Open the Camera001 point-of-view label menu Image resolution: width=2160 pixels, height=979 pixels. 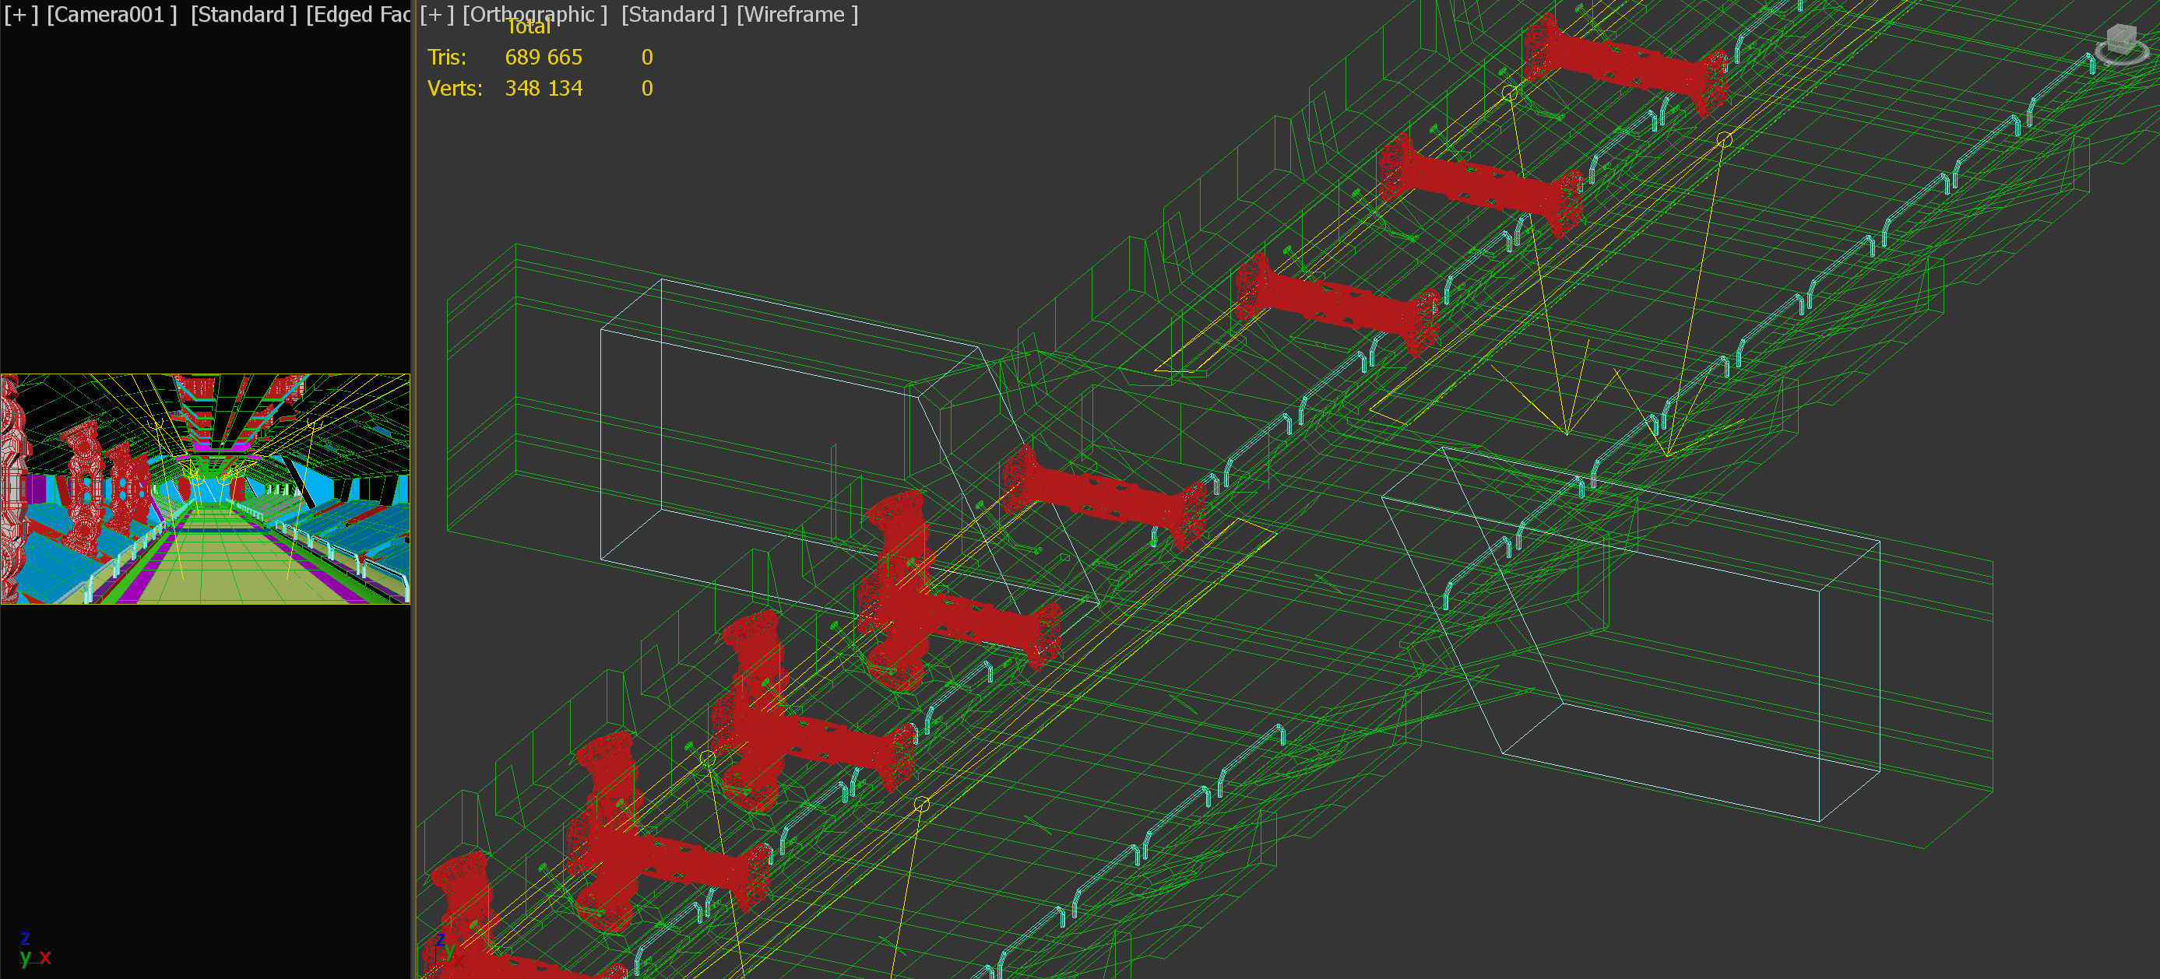[111, 14]
